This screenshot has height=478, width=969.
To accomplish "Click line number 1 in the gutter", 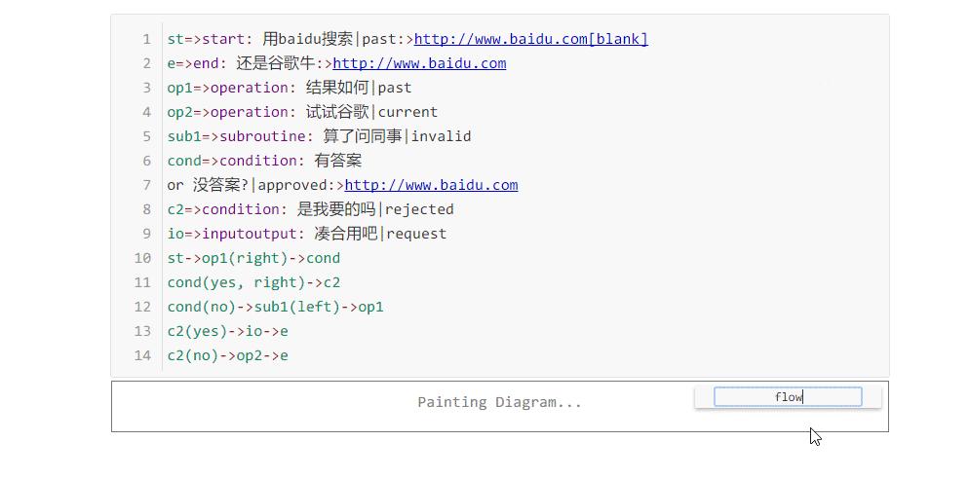I will coord(146,40).
